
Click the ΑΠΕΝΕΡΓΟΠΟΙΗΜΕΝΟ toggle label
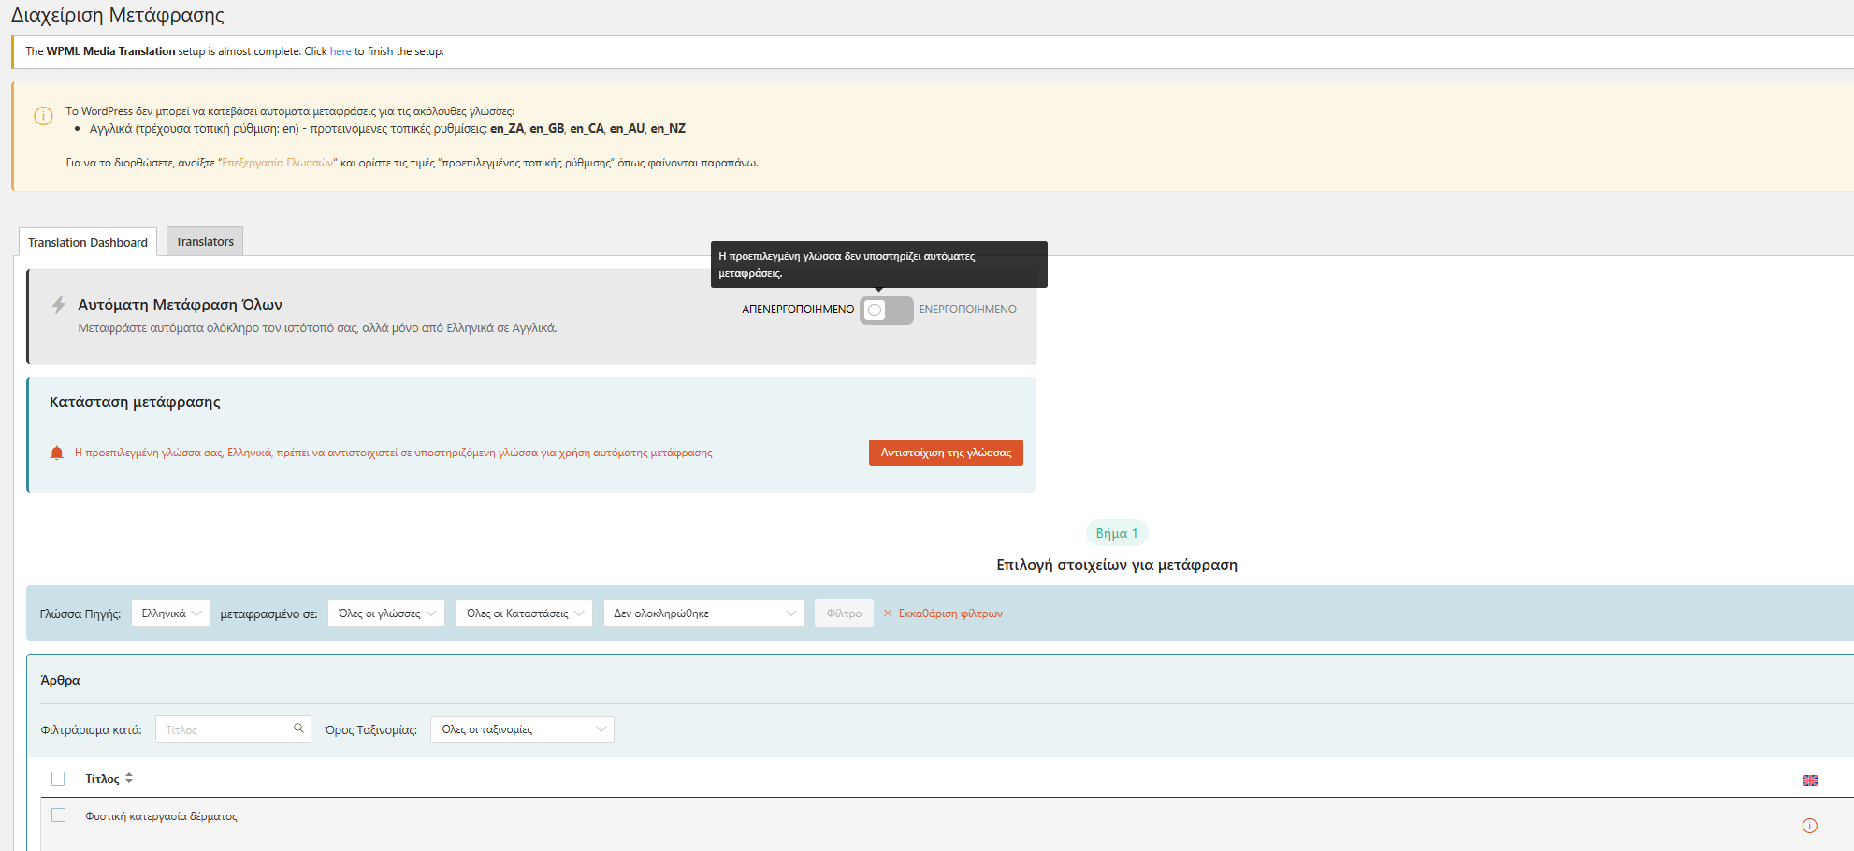(x=798, y=310)
